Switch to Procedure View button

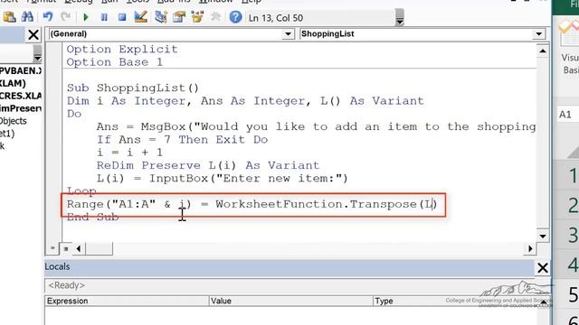point(52,249)
